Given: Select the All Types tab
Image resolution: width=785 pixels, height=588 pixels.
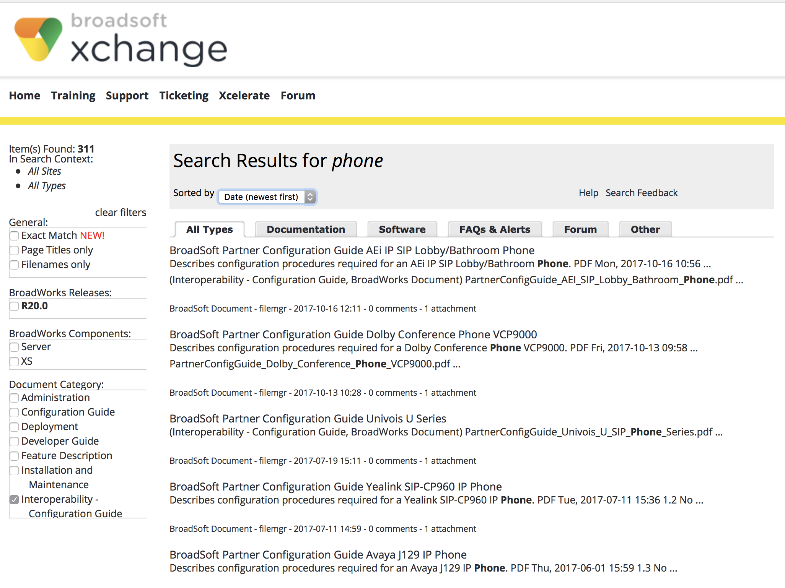Looking at the screenshot, I should click(209, 229).
